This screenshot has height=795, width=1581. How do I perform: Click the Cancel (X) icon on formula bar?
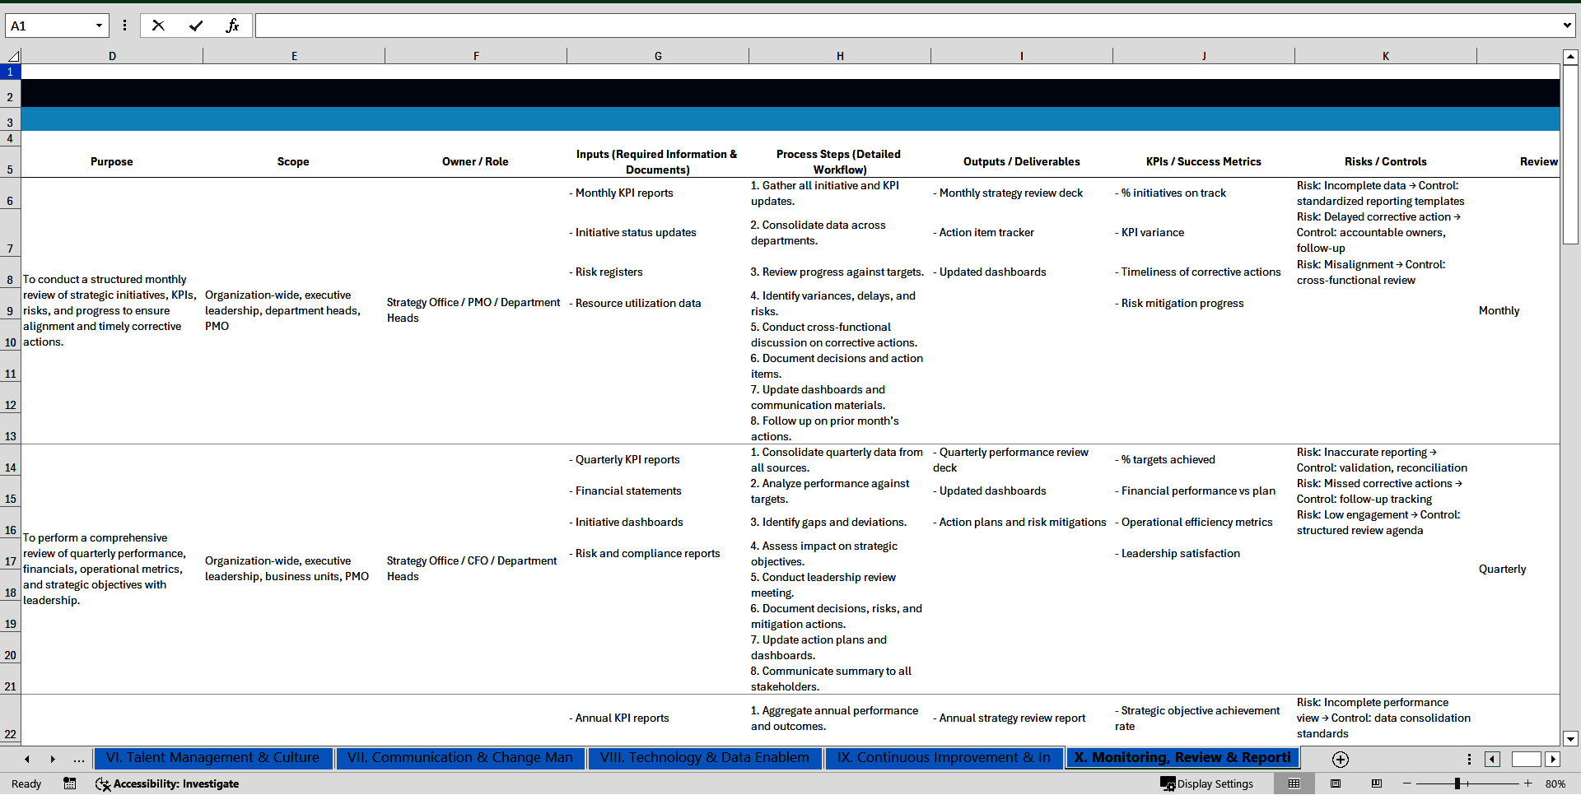pos(158,26)
